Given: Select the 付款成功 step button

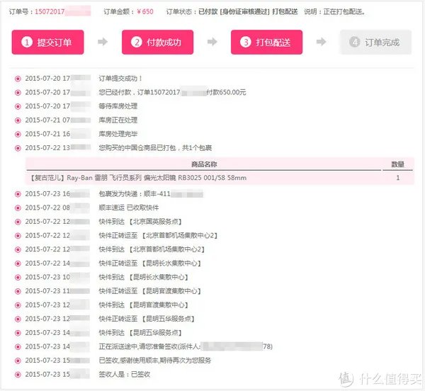Looking at the screenshot, I should coord(157,42).
